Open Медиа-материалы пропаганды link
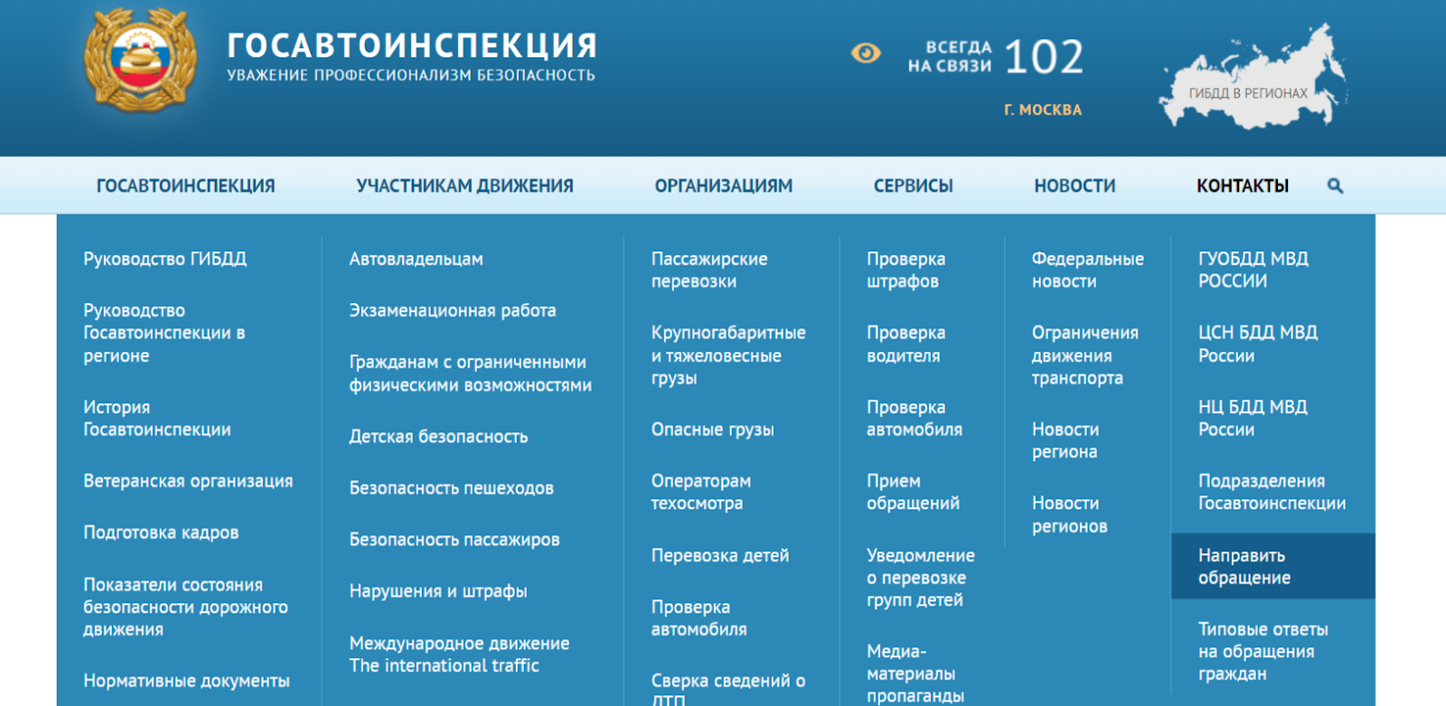The height and width of the screenshot is (706, 1446). pos(915,673)
